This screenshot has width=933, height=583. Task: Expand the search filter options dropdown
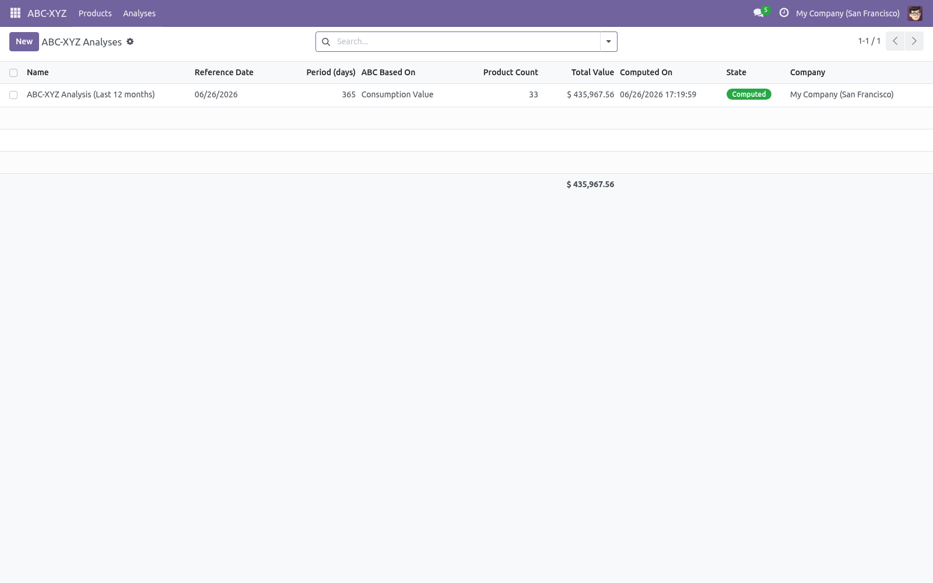608,41
